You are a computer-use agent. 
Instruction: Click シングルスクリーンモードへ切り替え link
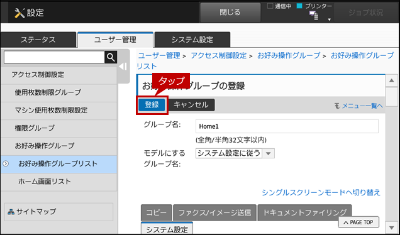tap(321, 192)
